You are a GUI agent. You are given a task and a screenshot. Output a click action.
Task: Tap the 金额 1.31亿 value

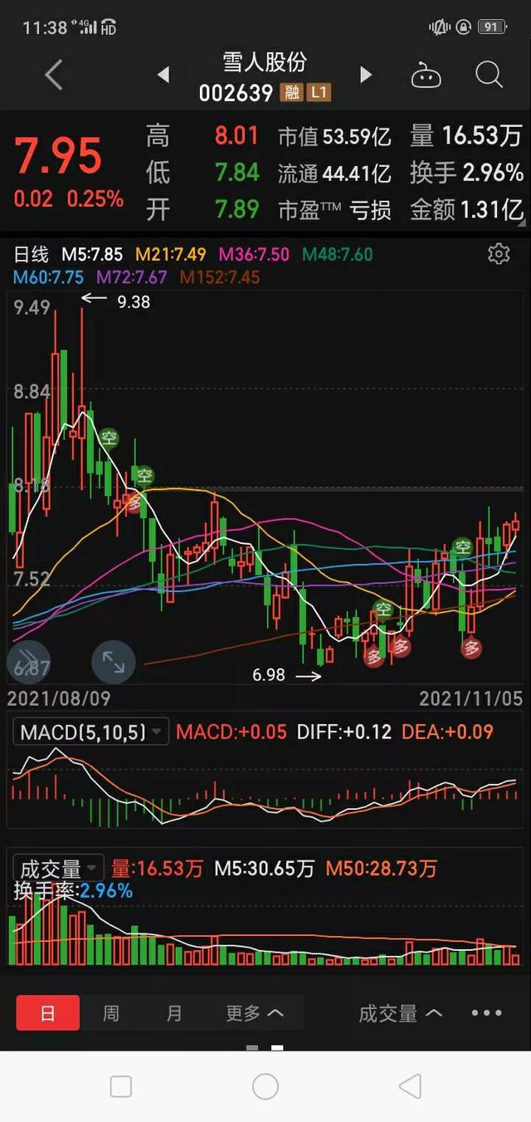click(467, 210)
